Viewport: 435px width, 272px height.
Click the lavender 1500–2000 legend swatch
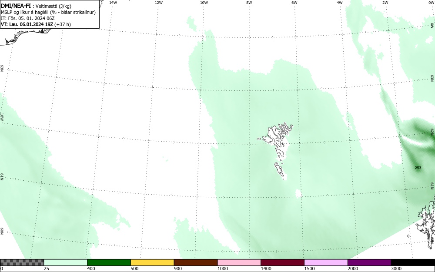click(x=326, y=262)
